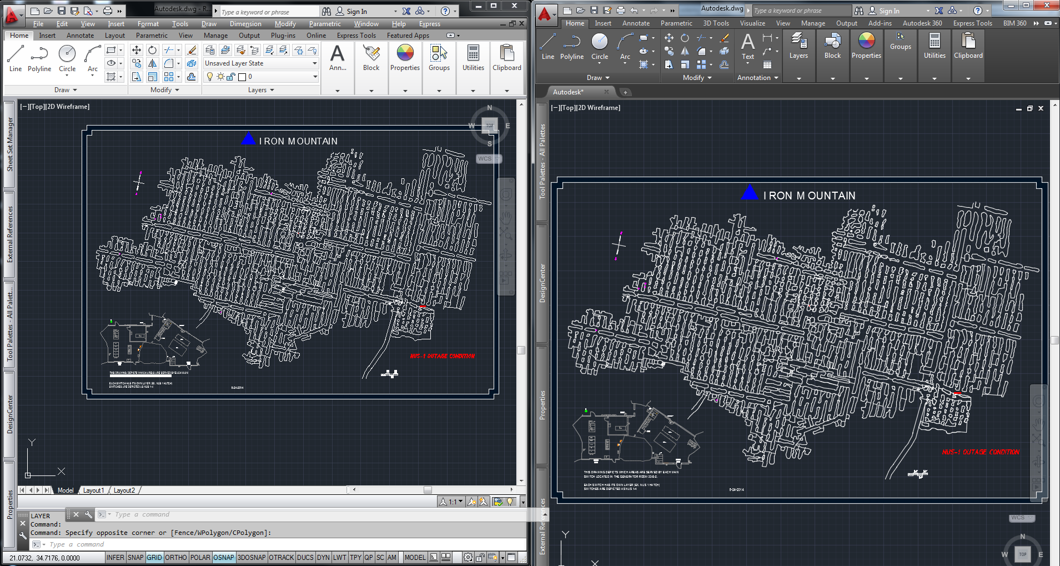The height and width of the screenshot is (566, 1060).
Task: Click the MODEL button in the status bar
Action: (414, 557)
